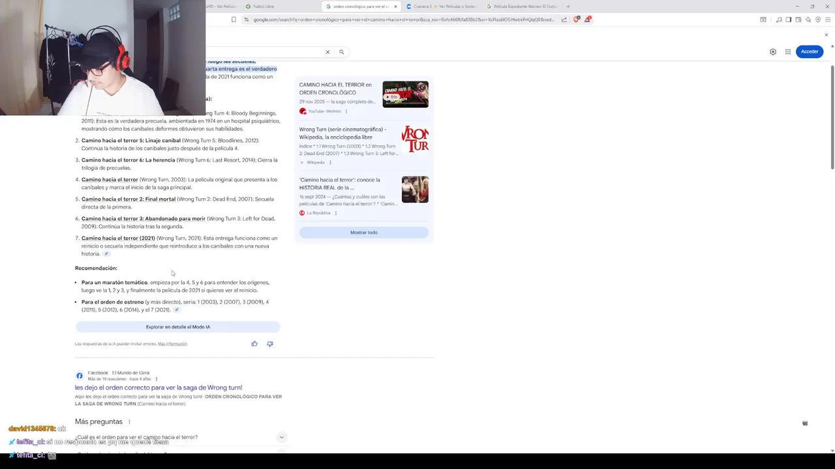The image size is (835, 469).
Task: Open a new browser tab
Action: pos(568,7)
